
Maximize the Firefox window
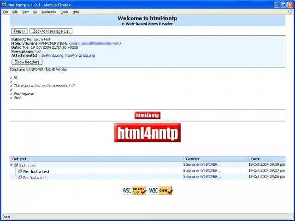pyautogui.click(x=283, y=5)
